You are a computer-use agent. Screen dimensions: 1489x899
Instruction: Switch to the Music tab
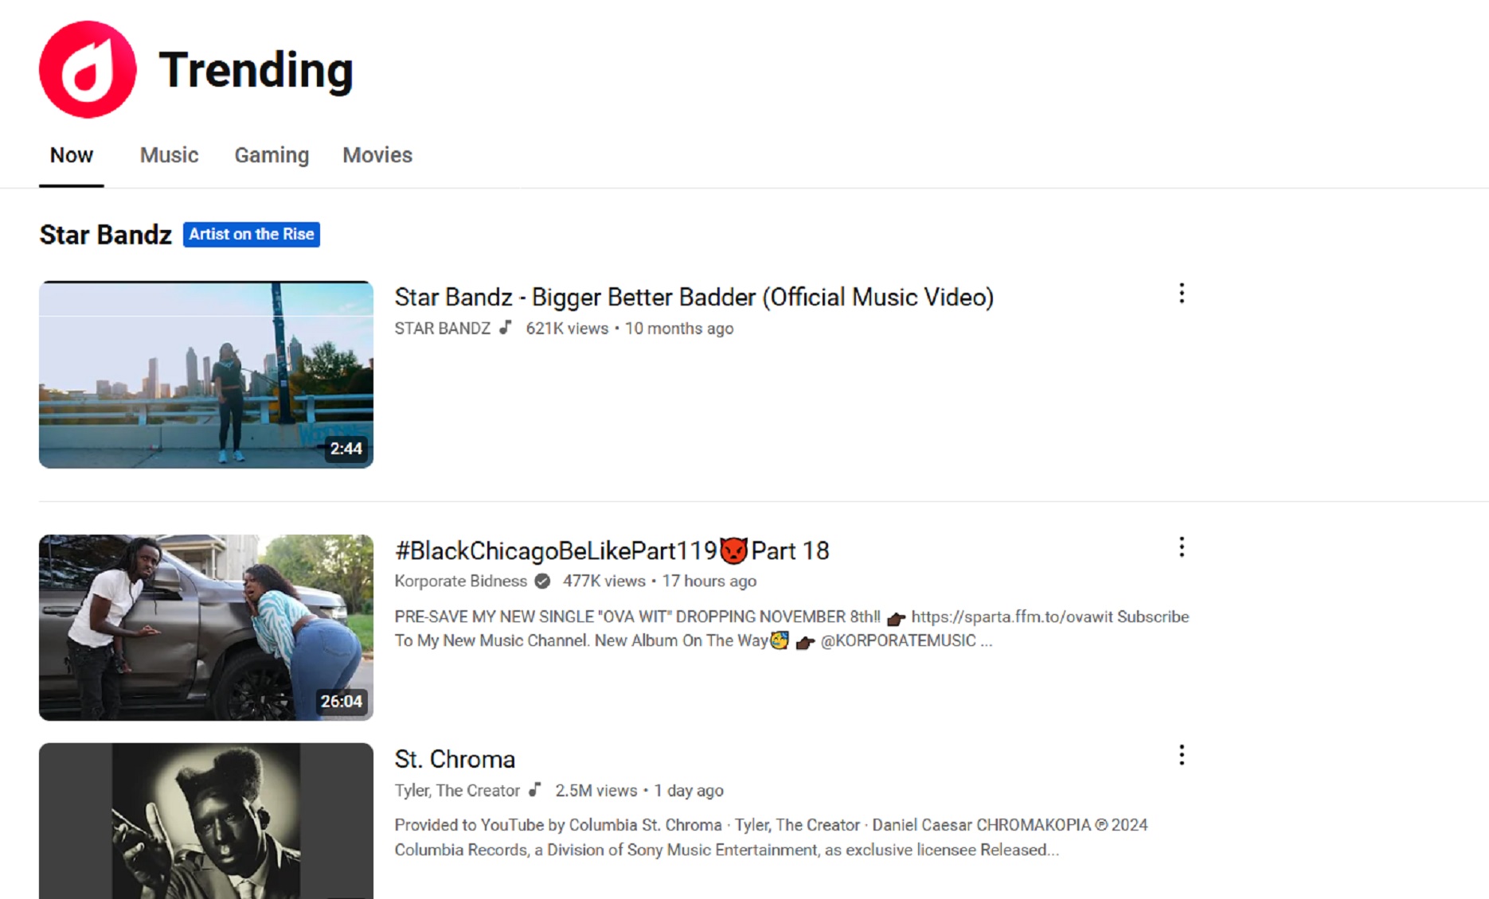coord(169,155)
